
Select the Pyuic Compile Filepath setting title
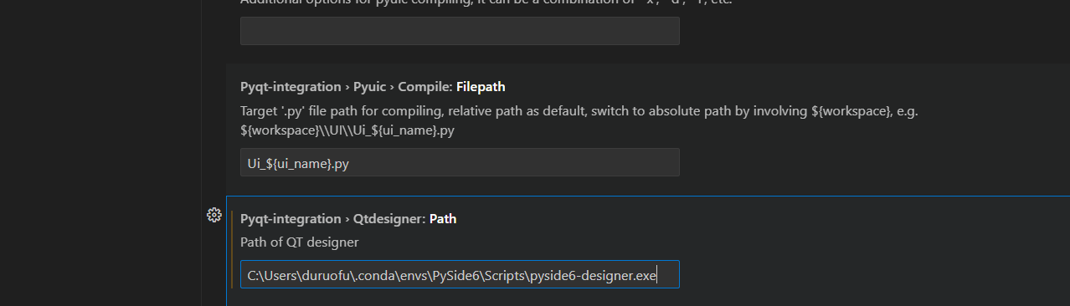(x=373, y=86)
